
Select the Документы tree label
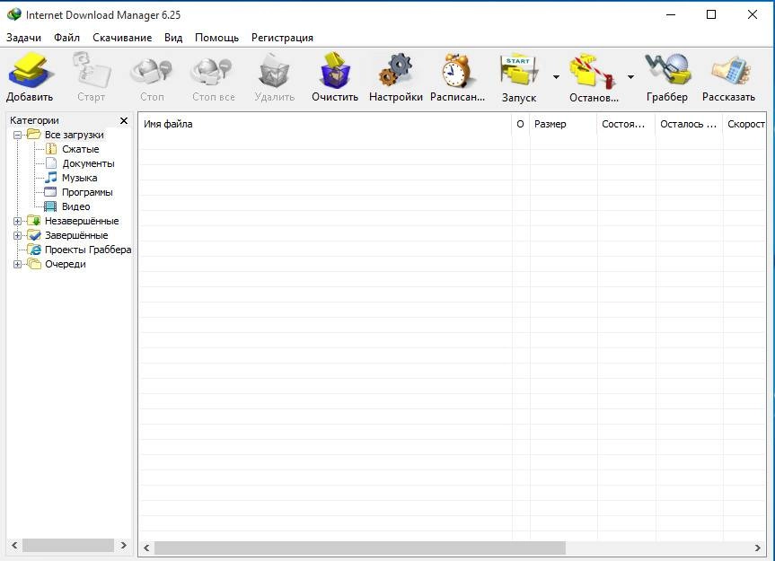pyautogui.click(x=88, y=163)
